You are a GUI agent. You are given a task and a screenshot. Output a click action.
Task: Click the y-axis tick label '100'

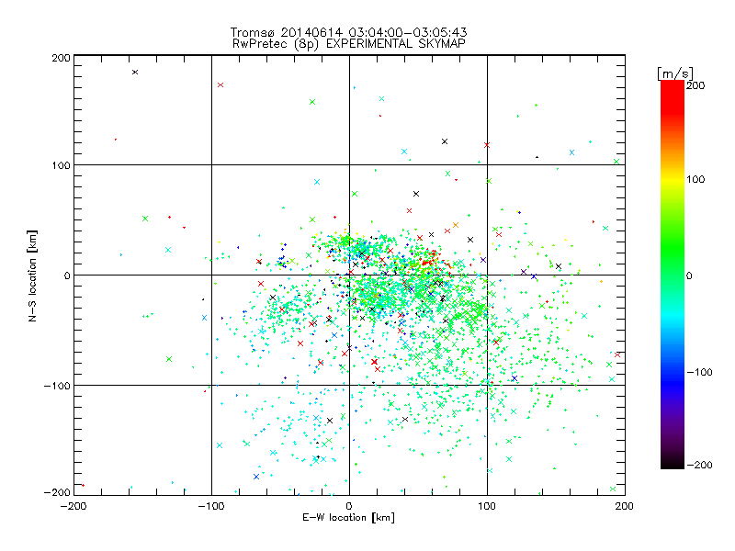(61, 165)
